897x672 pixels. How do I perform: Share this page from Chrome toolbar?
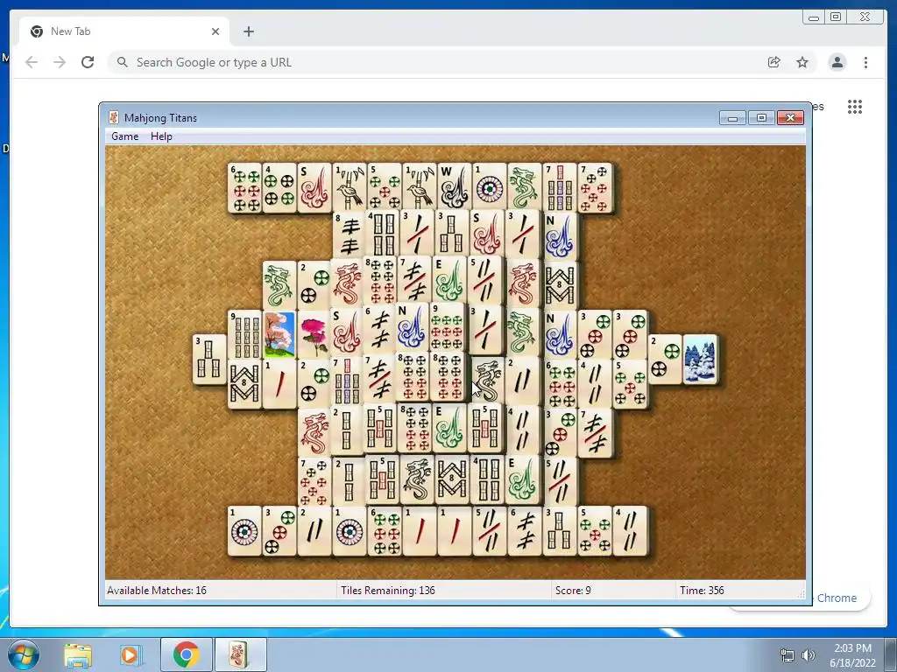pyautogui.click(x=774, y=62)
